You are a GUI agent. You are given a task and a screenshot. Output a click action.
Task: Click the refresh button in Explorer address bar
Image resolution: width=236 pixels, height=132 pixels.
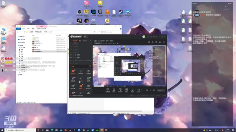click(x=95, y=32)
